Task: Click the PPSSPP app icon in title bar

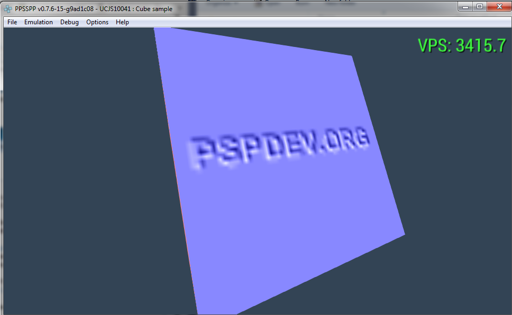Action: click(x=8, y=8)
